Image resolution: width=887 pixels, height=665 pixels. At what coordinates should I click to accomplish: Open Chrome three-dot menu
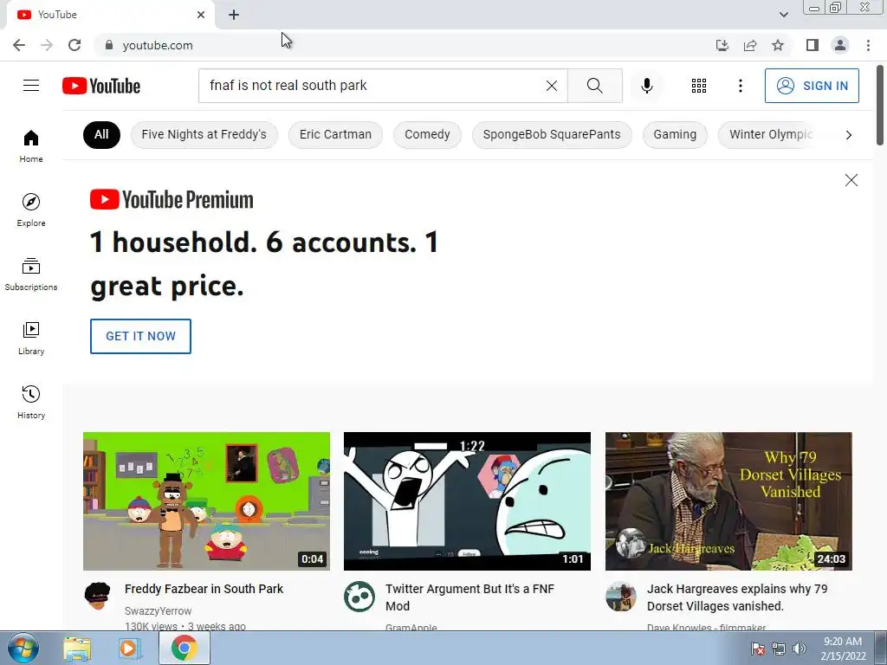point(868,45)
